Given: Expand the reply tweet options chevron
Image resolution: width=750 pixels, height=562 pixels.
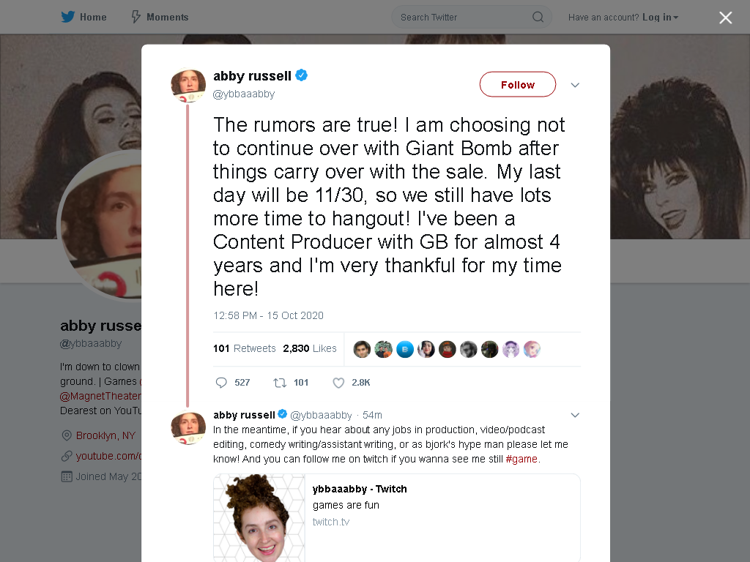Looking at the screenshot, I should 575,415.
